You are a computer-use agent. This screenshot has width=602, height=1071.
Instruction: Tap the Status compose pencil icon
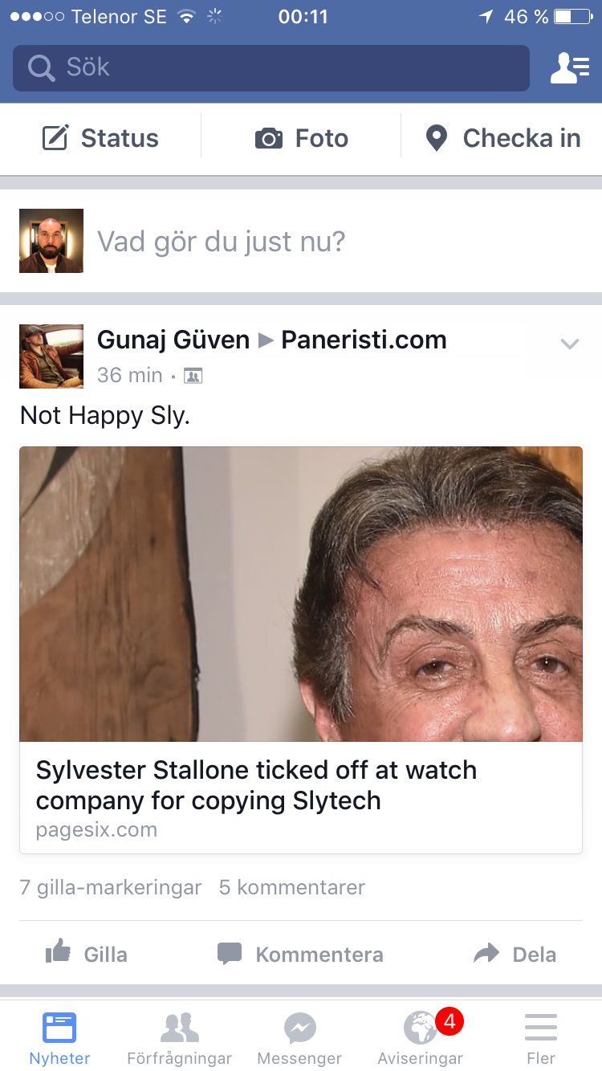(55, 138)
